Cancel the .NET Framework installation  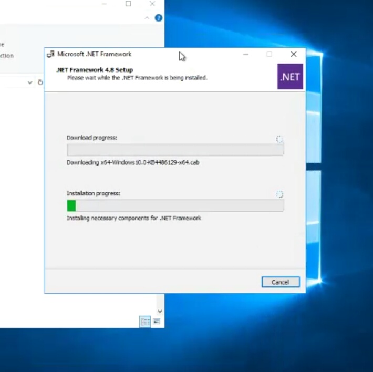pyautogui.click(x=281, y=282)
